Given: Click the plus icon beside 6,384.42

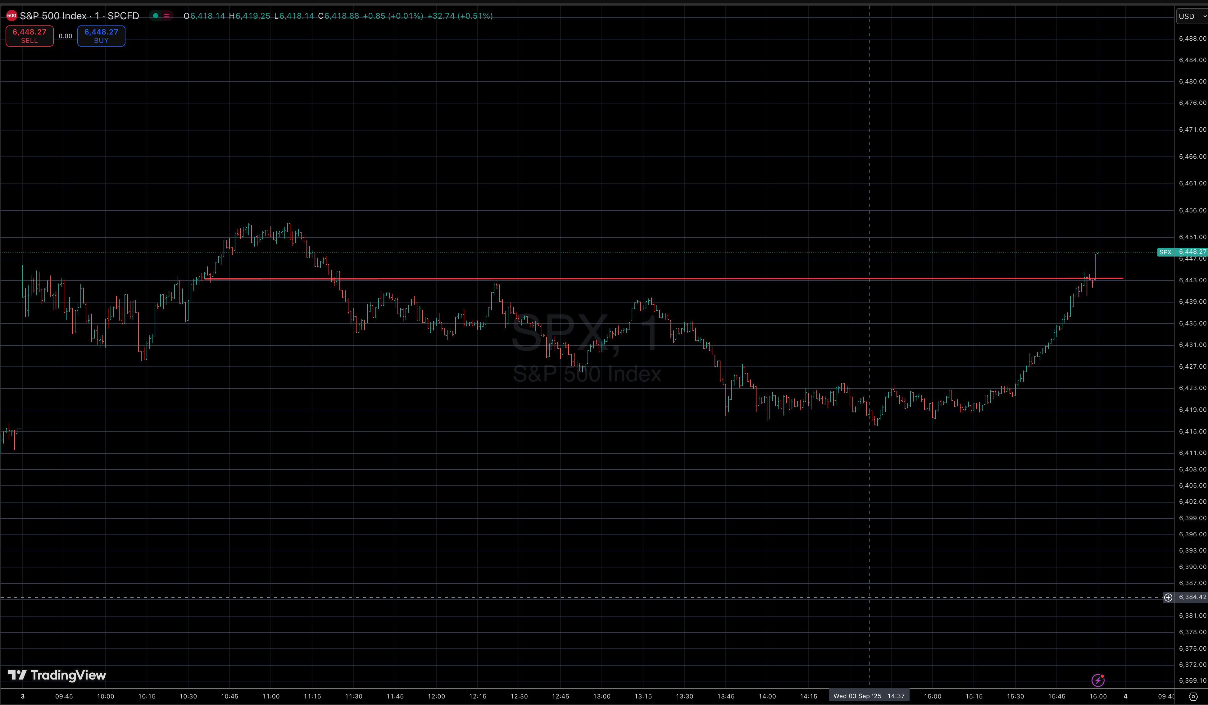Looking at the screenshot, I should (1168, 597).
